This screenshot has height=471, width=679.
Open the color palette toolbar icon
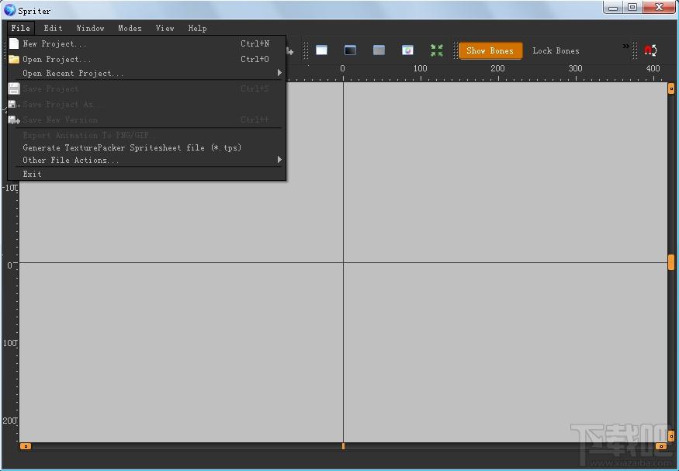407,50
